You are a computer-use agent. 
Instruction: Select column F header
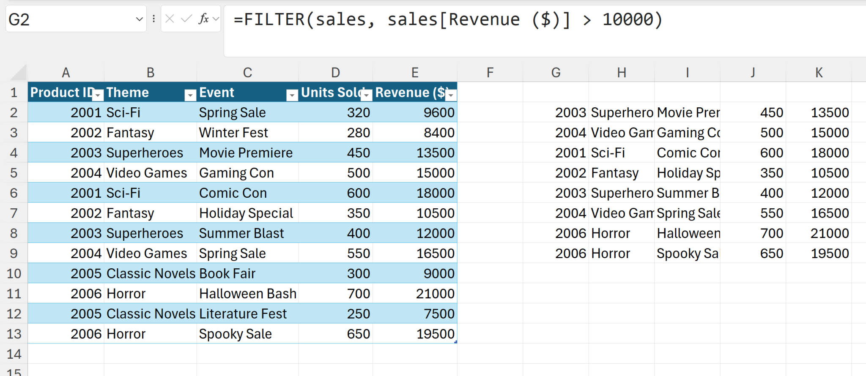490,73
